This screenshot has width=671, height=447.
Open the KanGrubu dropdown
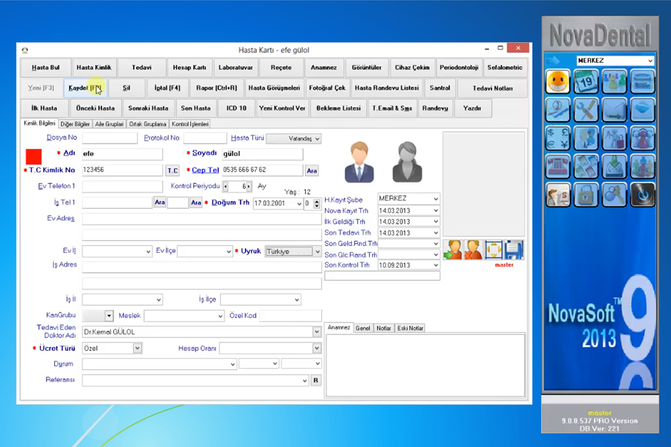point(109,315)
